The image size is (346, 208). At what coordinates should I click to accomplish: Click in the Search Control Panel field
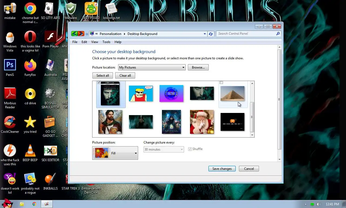tap(246, 34)
